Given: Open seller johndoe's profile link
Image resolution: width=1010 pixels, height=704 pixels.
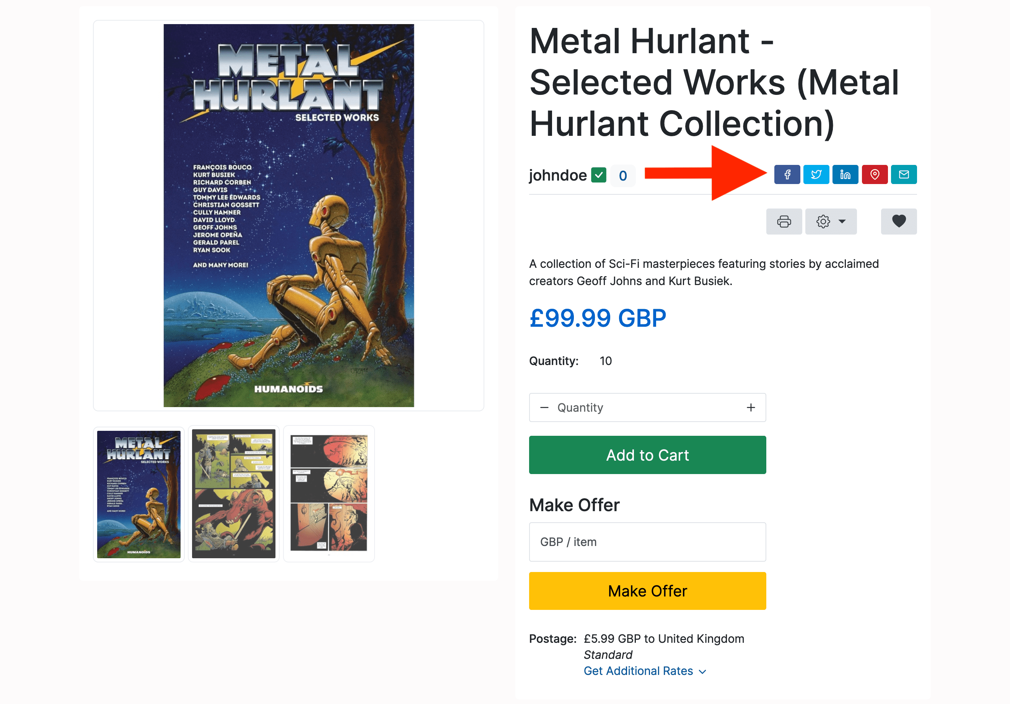Looking at the screenshot, I should pyautogui.click(x=557, y=175).
